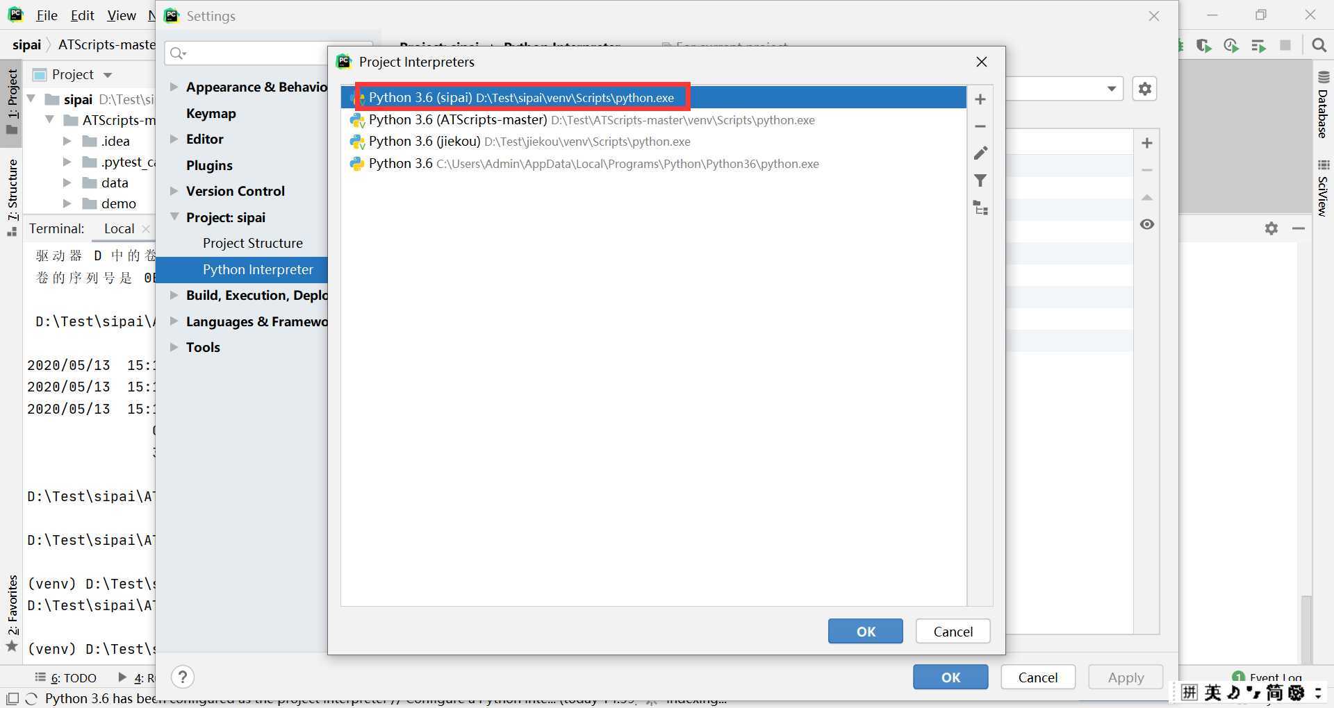Screen dimensions: 1334x708
Task: Open Project Structure settings page
Action: coord(253,243)
